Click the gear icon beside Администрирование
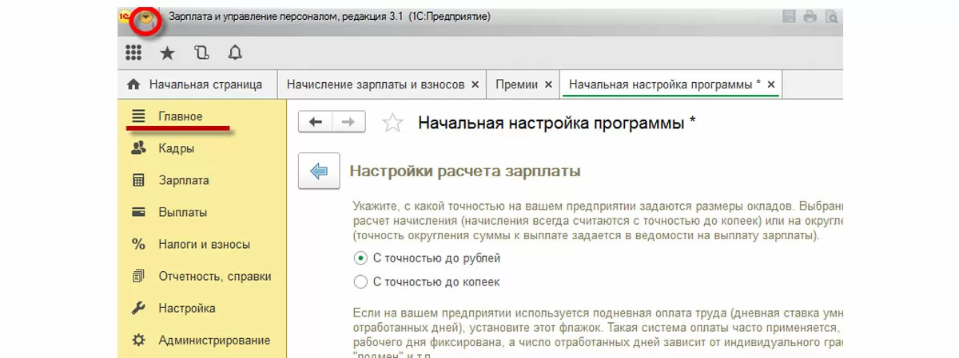This screenshot has width=959, height=358. coord(138,340)
